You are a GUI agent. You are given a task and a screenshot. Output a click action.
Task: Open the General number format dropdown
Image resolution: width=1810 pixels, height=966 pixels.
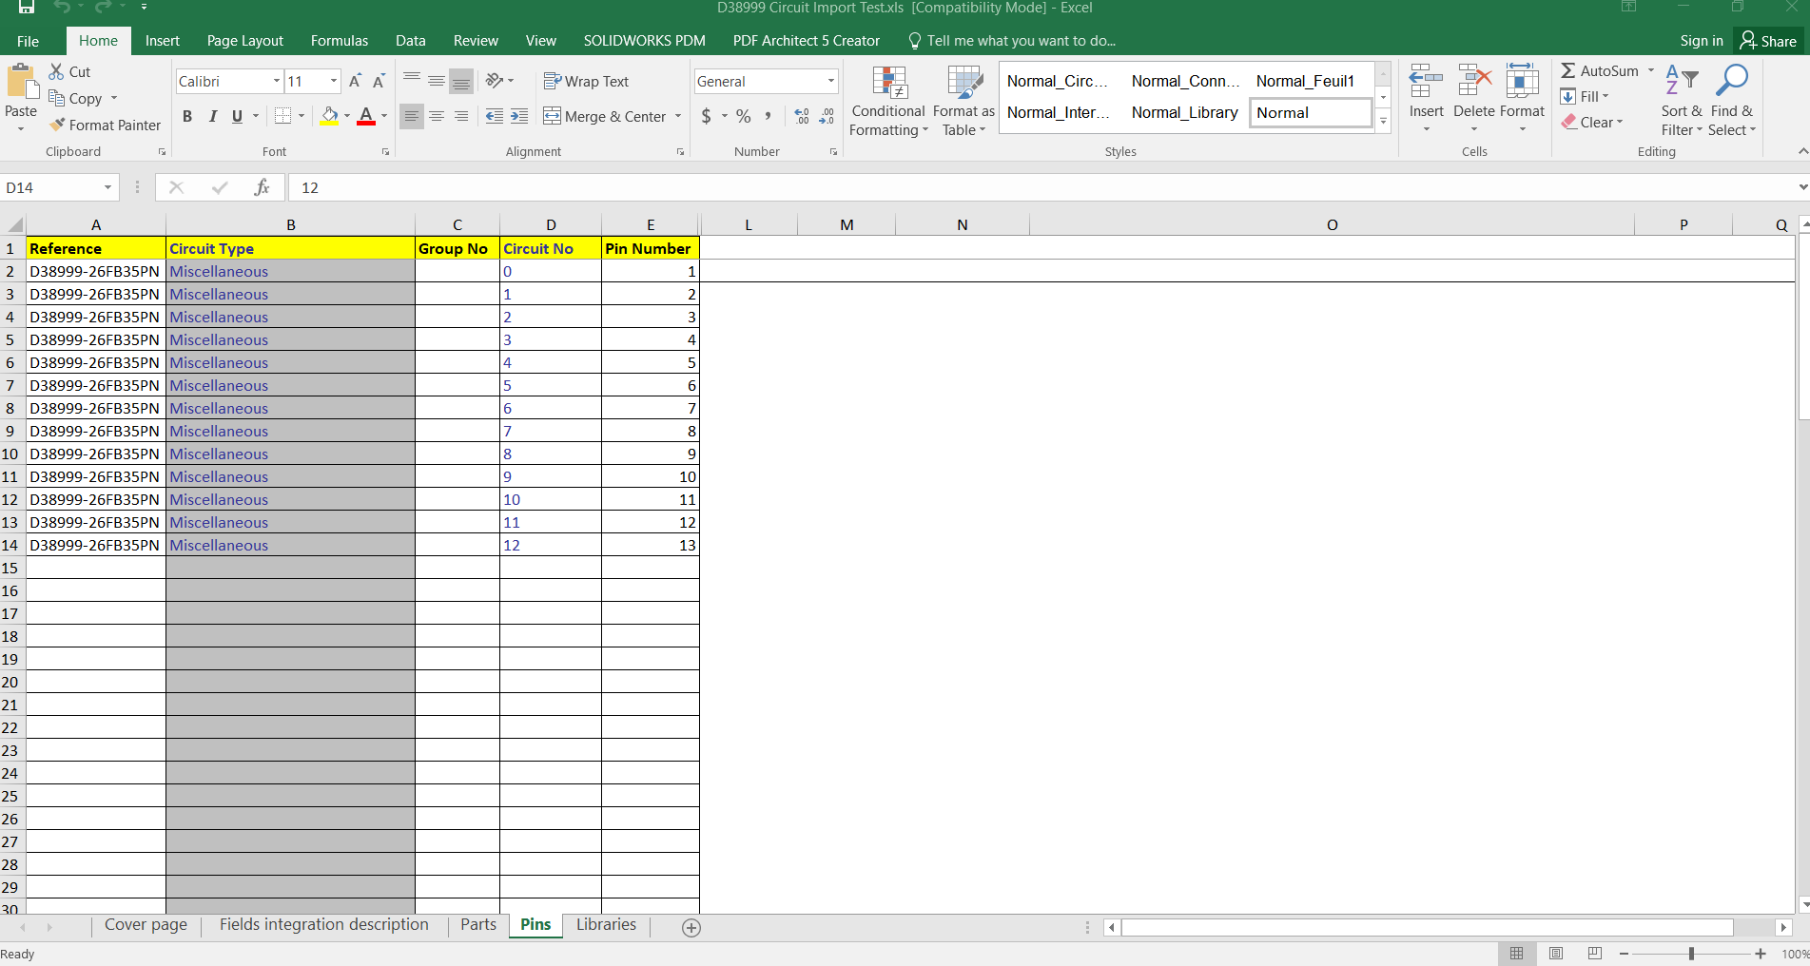click(x=831, y=82)
